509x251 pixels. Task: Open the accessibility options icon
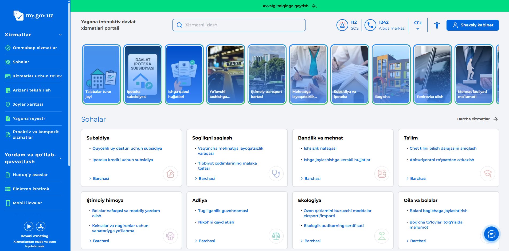click(437, 25)
